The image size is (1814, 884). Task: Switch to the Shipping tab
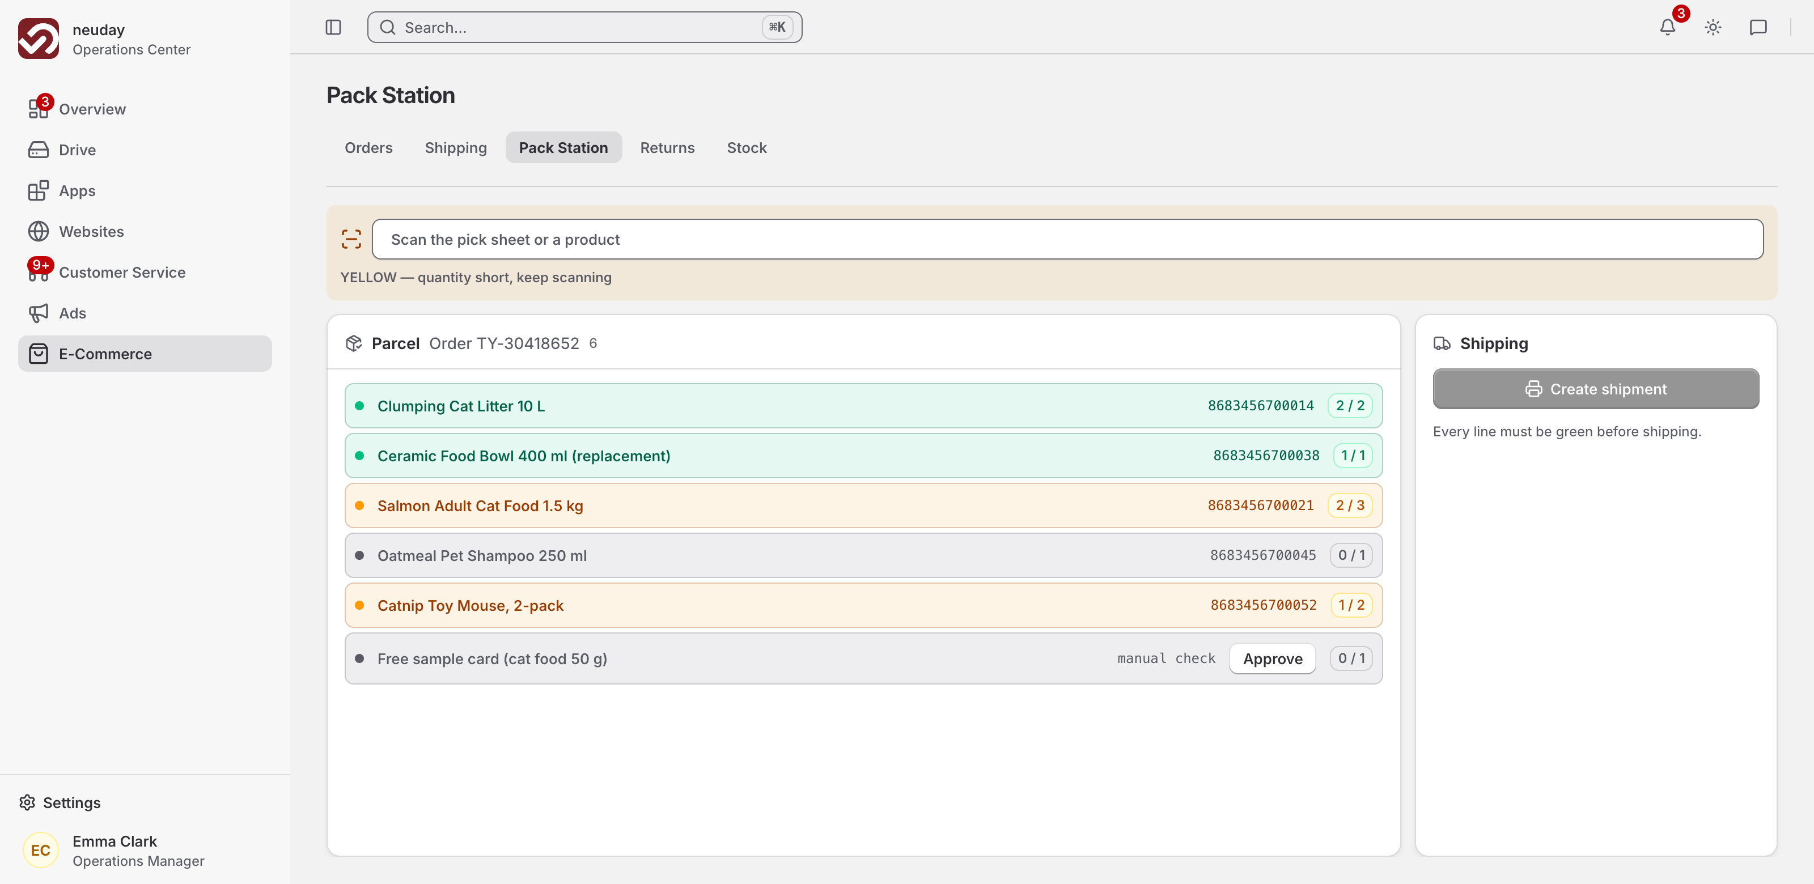456,148
